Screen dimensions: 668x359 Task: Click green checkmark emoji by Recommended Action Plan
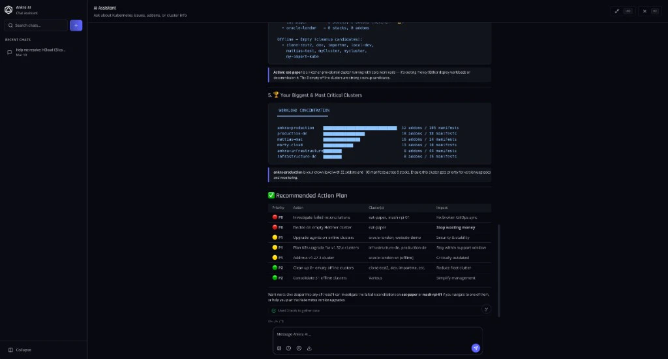(x=271, y=195)
